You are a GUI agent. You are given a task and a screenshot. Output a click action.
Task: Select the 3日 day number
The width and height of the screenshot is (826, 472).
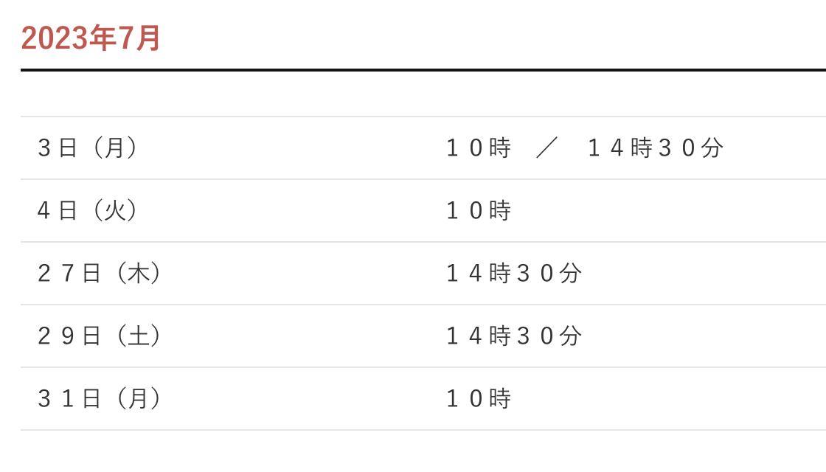(x=58, y=148)
